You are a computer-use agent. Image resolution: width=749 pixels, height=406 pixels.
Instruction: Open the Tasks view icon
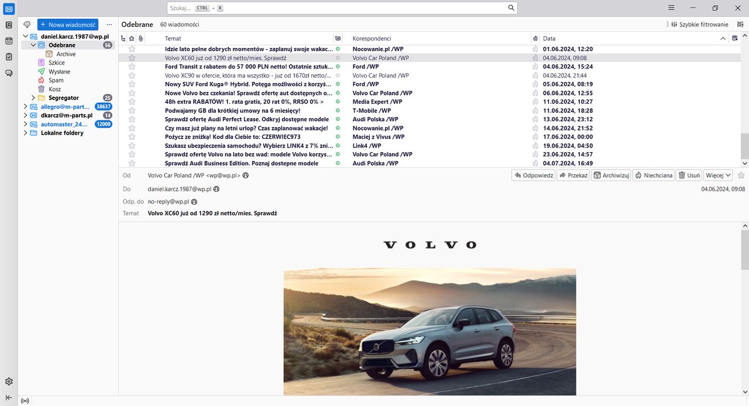(x=9, y=57)
